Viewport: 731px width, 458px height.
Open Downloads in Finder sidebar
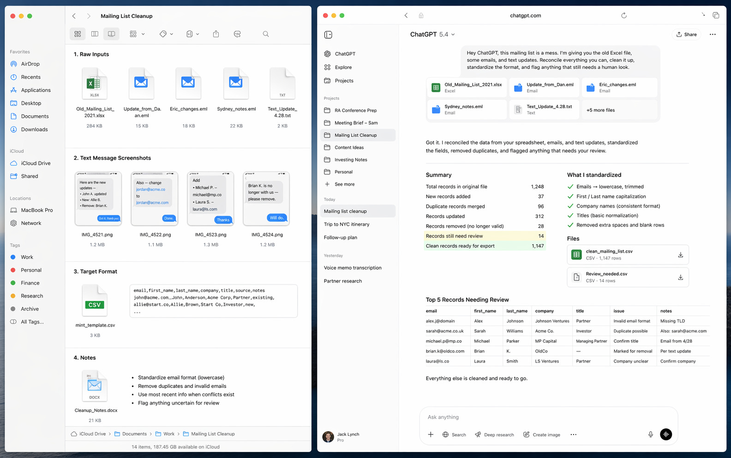[34, 130]
